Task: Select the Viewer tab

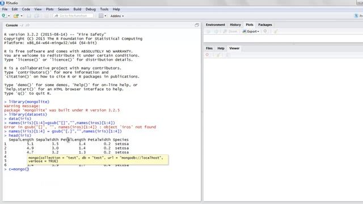Action: (234, 48)
